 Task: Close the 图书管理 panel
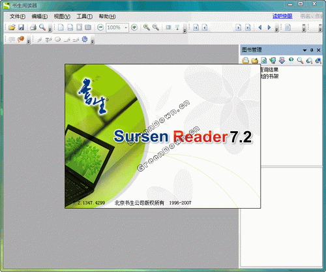(x=319, y=50)
